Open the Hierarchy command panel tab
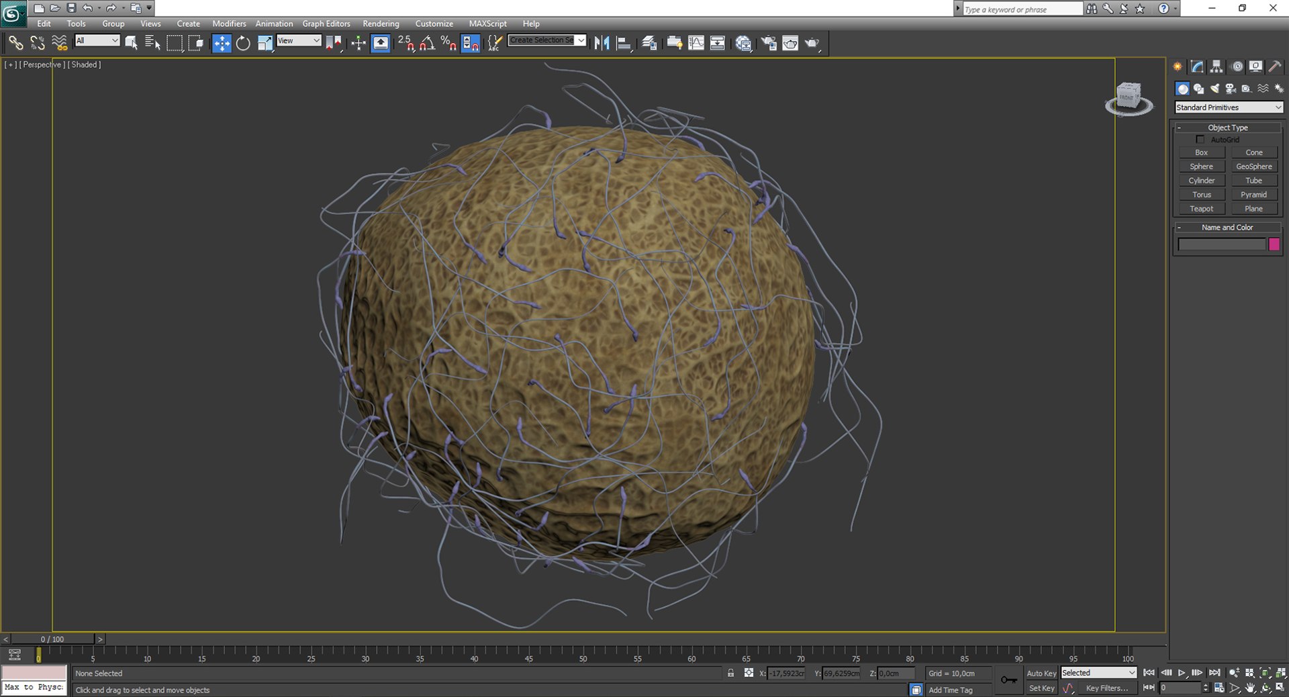 [1216, 66]
